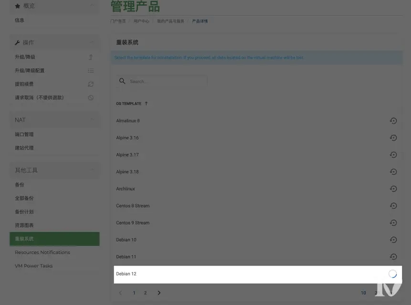Go to 用户中心 breadcrumb

point(141,21)
